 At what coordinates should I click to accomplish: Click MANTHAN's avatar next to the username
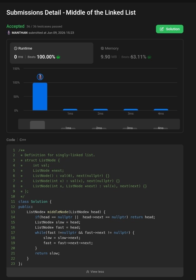click(8, 33)
